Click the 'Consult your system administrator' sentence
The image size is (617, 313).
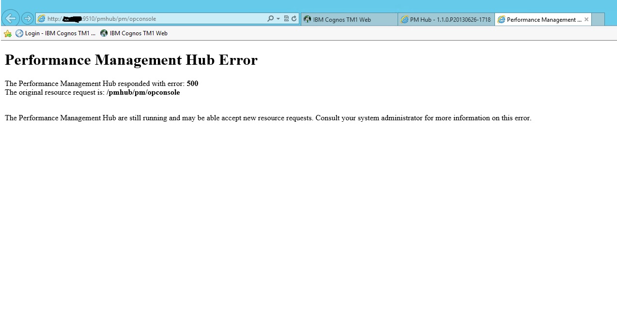[423, 118]
